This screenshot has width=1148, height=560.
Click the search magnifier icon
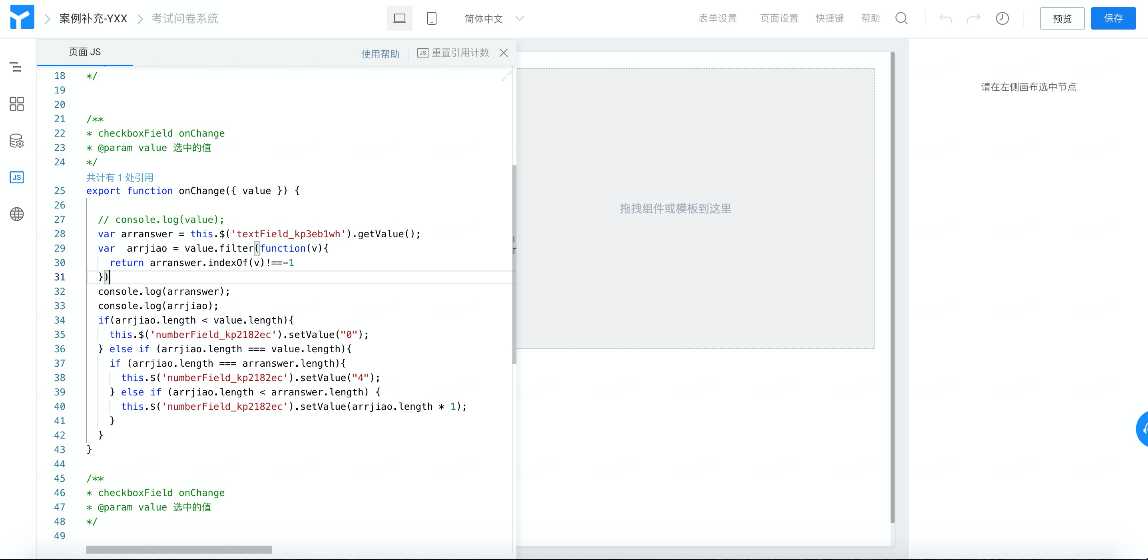[901, 18]
